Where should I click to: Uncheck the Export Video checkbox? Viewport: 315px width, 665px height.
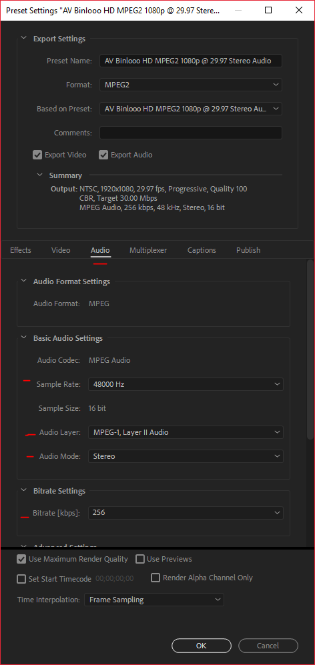[37, 155]
